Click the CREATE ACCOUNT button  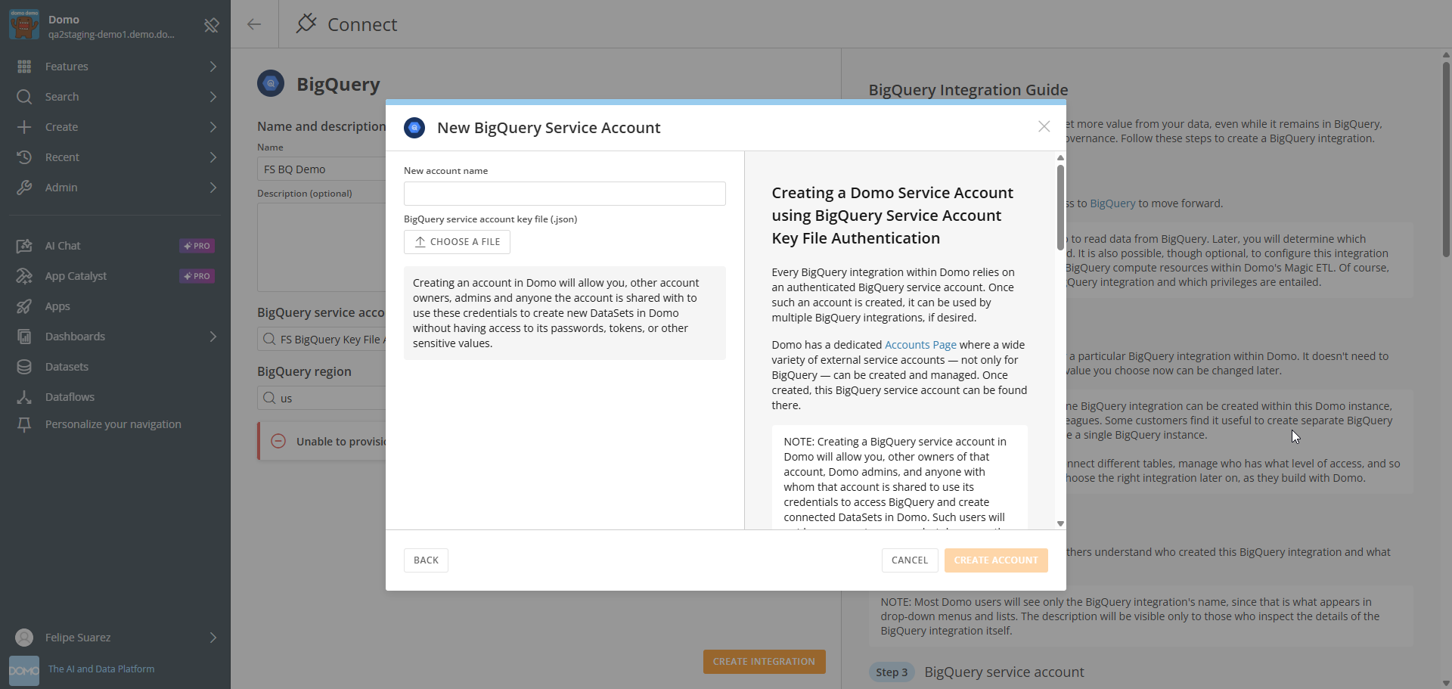coord(996,560)
